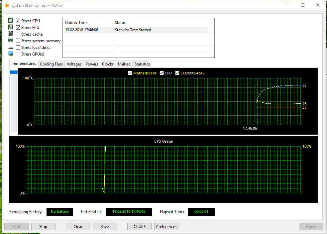Switch to the Cooling Fans tab
Screen dimensions: 327x234
pyautogui.click(x=51, y=64)
